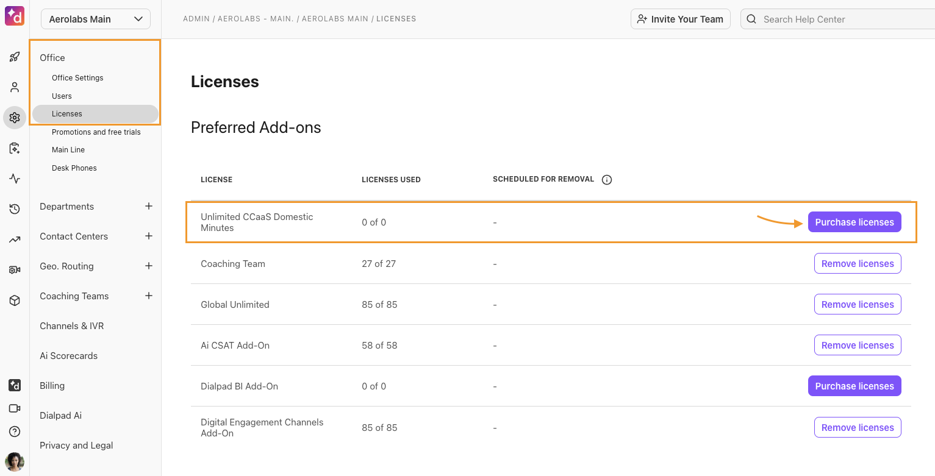Image resolution: width=935 pixels, height=476 pixels.
Task: Click AEROLABS MAIN breadcrumb link
Action: pyautogui.click(x=335, y=19)
